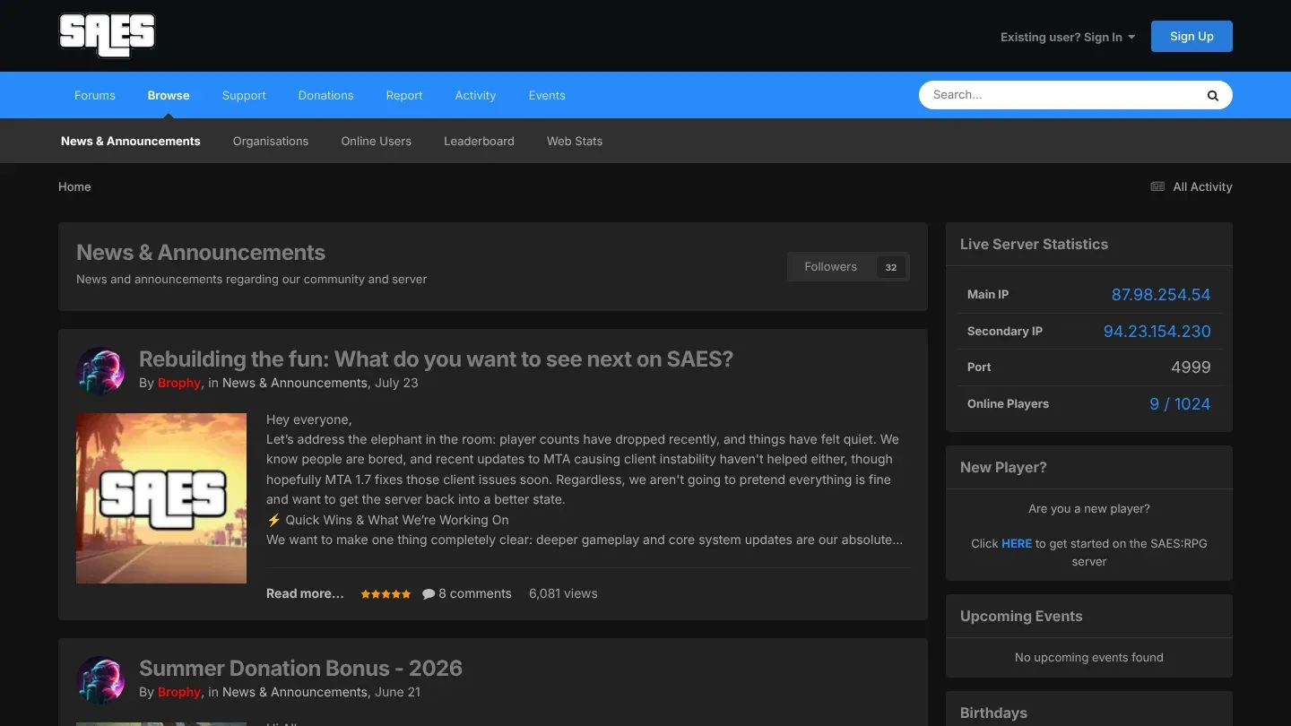Go to the Donations menu item
This screenshot has height=726, width=1291.
coord(326,95)
